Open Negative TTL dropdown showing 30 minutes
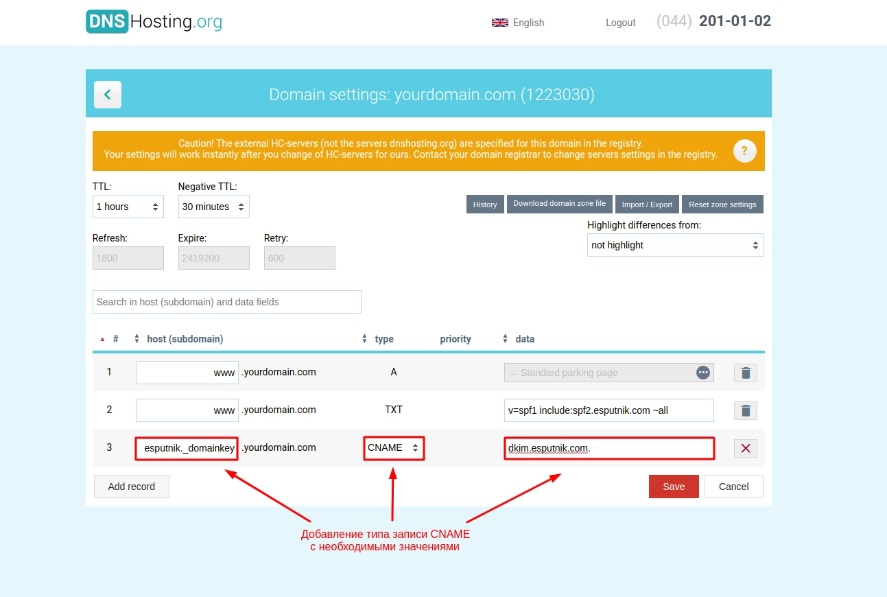 (213, 207)
